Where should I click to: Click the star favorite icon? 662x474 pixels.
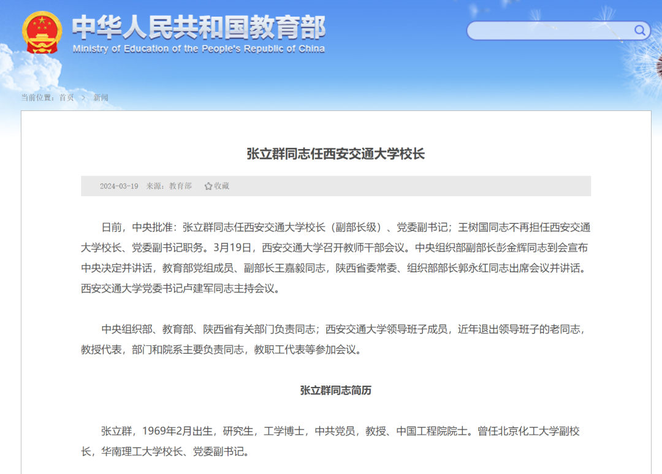(x=208, y=186)
